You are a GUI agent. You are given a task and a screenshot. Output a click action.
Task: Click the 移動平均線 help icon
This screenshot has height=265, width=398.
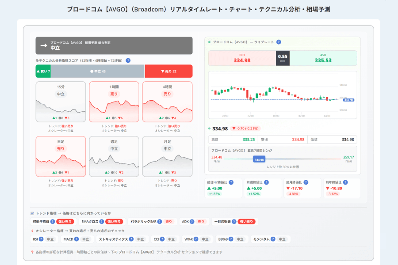(53, 222)
